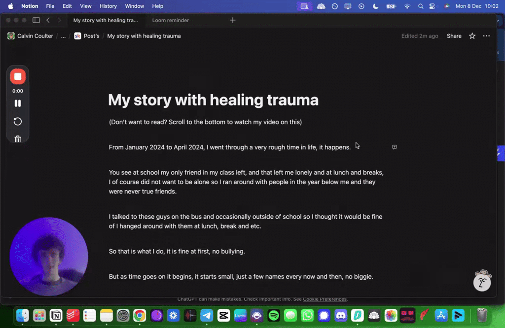Viewport: 505px width, 328px height.
Task: Click the Share button
Action: click(454, 35)
